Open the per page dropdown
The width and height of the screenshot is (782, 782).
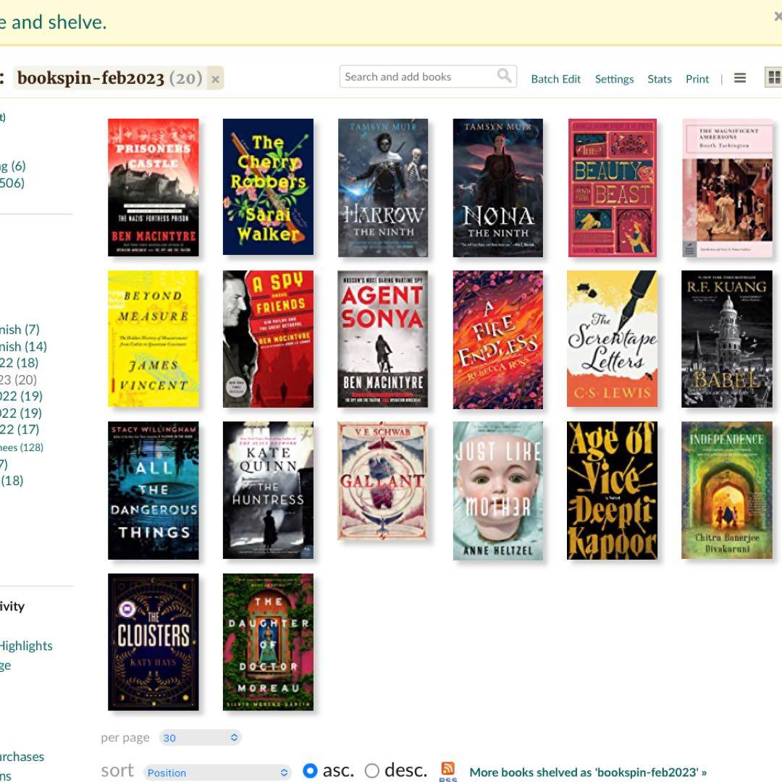coord(201,738)
